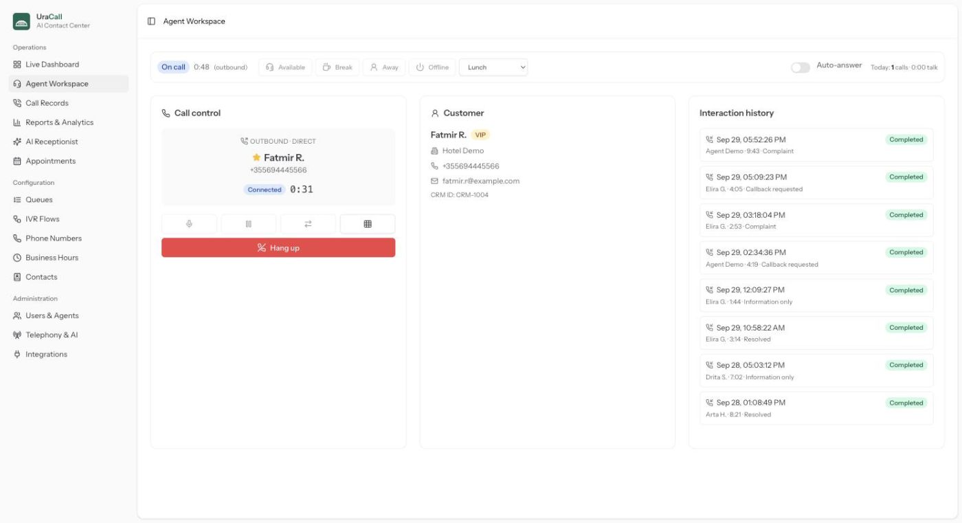The height and width of the screenshot is (523, 962).
Task: Click the call icon on Sep 29, 12:09:27 PM row
Action: (710, 290)
